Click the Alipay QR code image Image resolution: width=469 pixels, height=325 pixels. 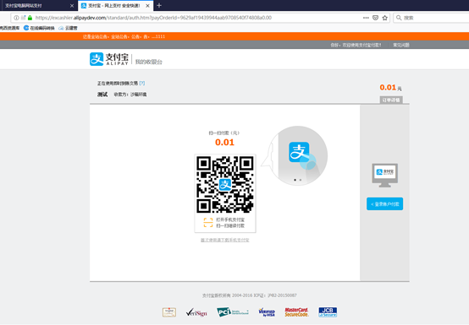pos(225,185)
